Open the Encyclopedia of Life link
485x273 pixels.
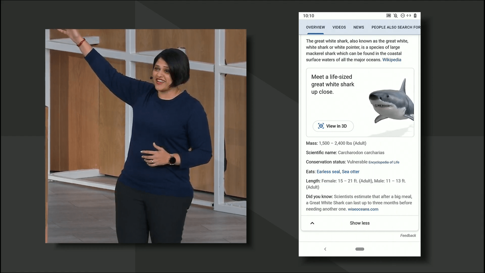tap(384, 162)
